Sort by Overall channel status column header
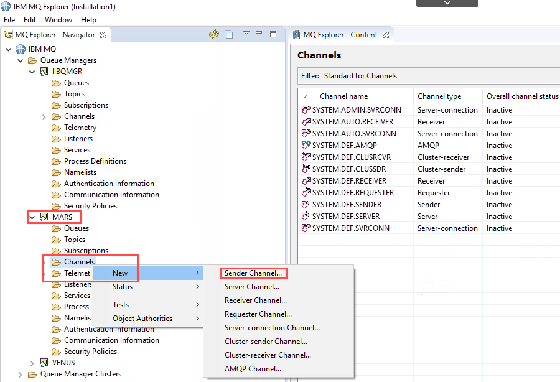560x382 pixels. pyautogui.click(x=521, y=96)
